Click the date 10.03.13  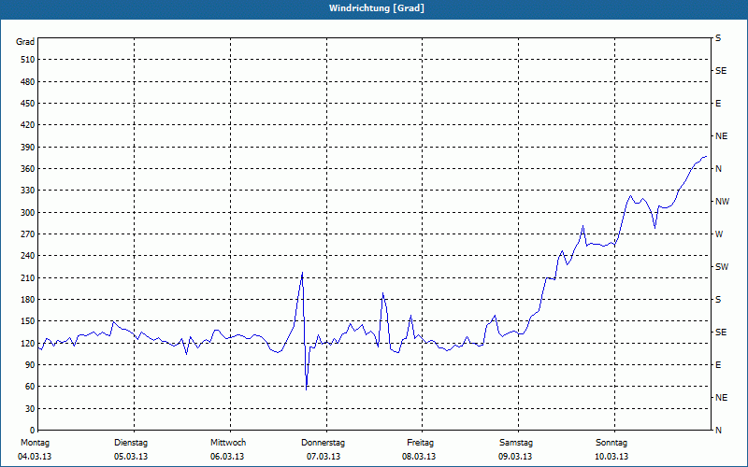tap(611, 457)
